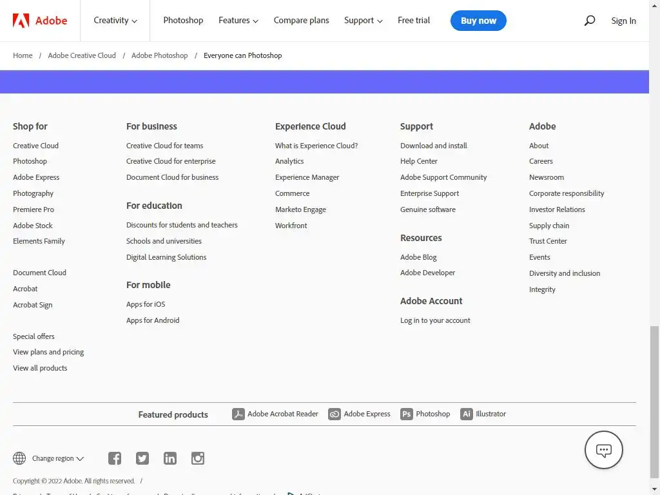Open Download and install link

(434, 146)
